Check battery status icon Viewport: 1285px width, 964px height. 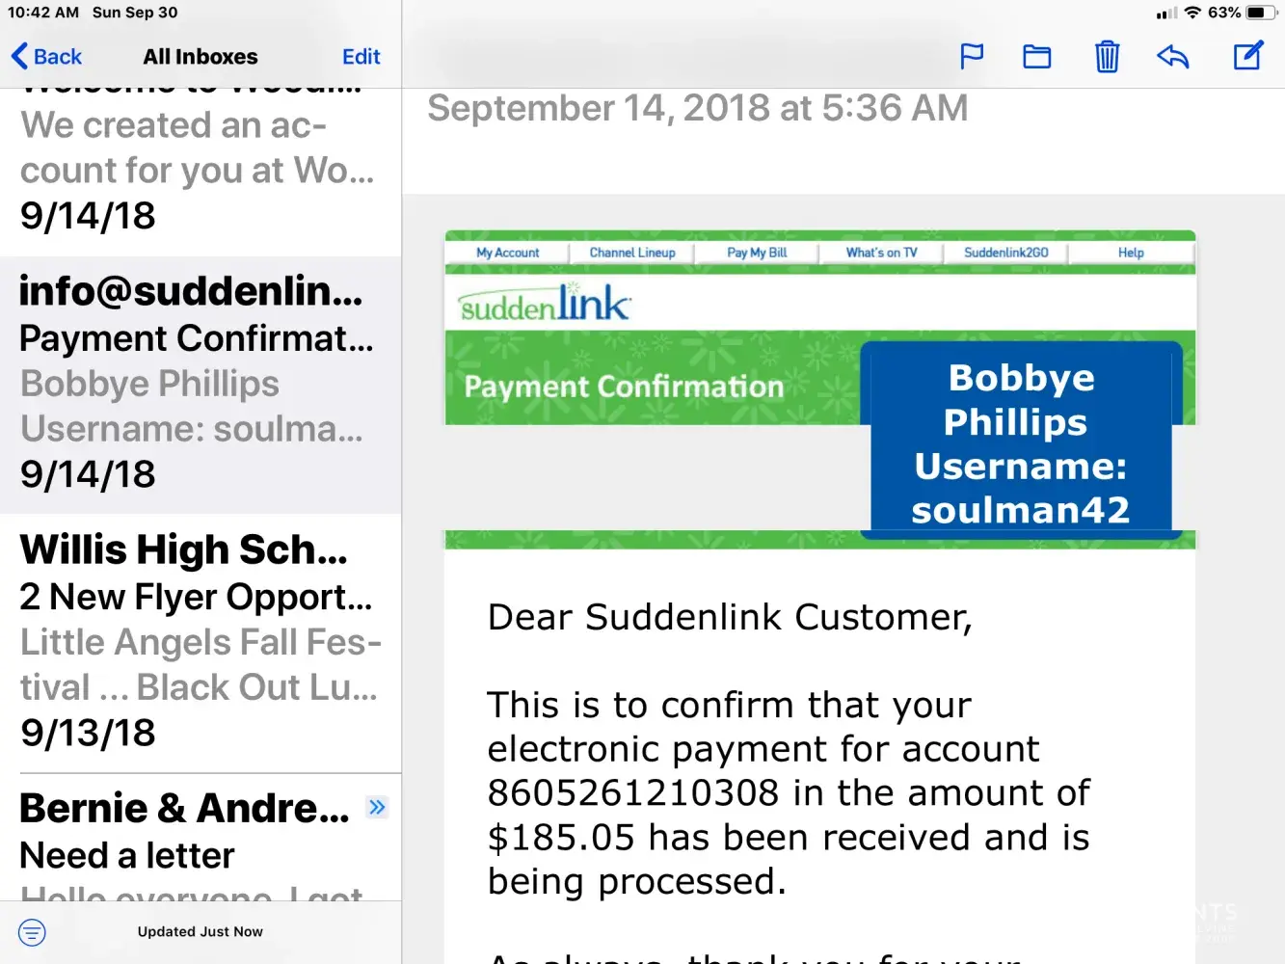(x=1261, y=13)
